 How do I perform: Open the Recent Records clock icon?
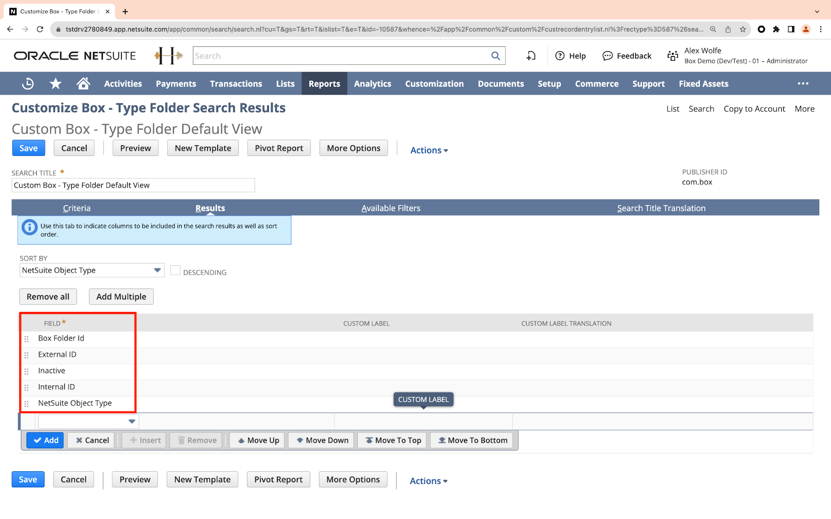(28, 84)
